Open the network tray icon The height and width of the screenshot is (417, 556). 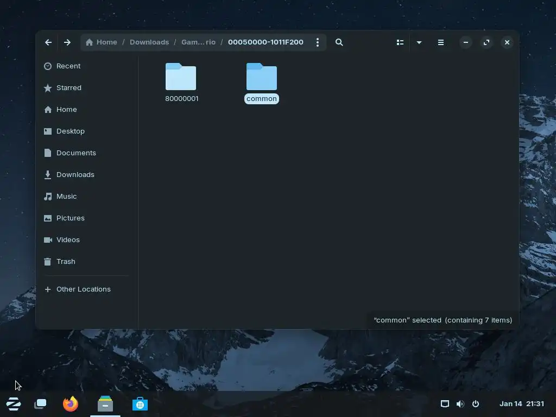click(445, 404)
